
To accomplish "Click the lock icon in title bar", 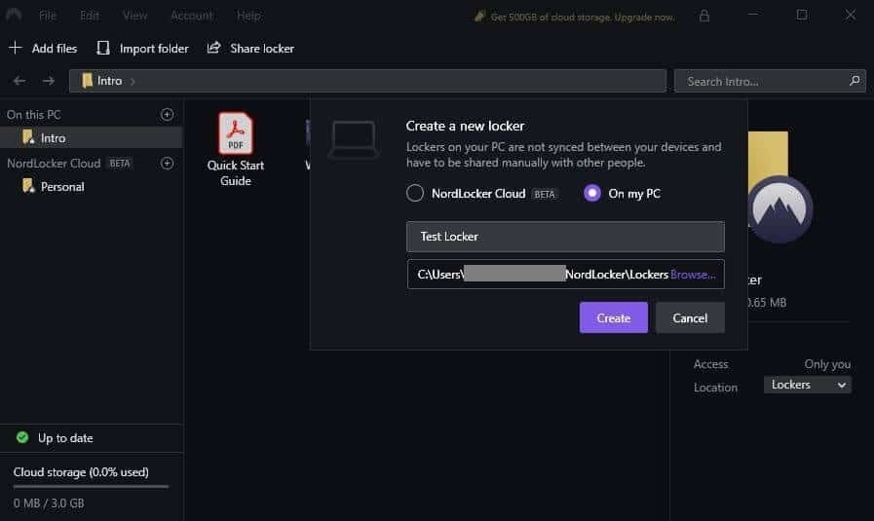I will click(x=704, y=16).
